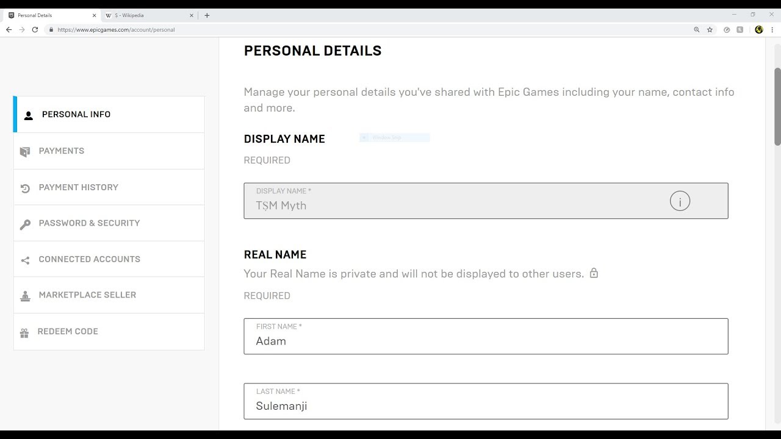Click the Payment History clock icon

(x=25, y=188)
